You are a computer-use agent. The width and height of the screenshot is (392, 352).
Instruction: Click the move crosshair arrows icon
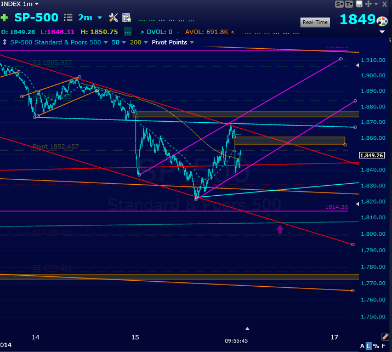[368, 4]
